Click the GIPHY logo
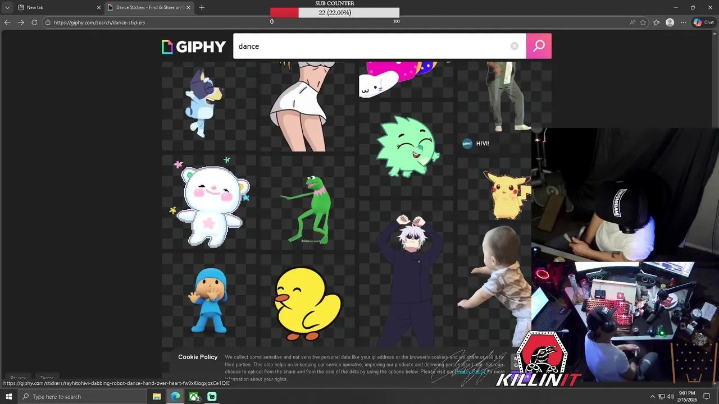 [194, 47]
